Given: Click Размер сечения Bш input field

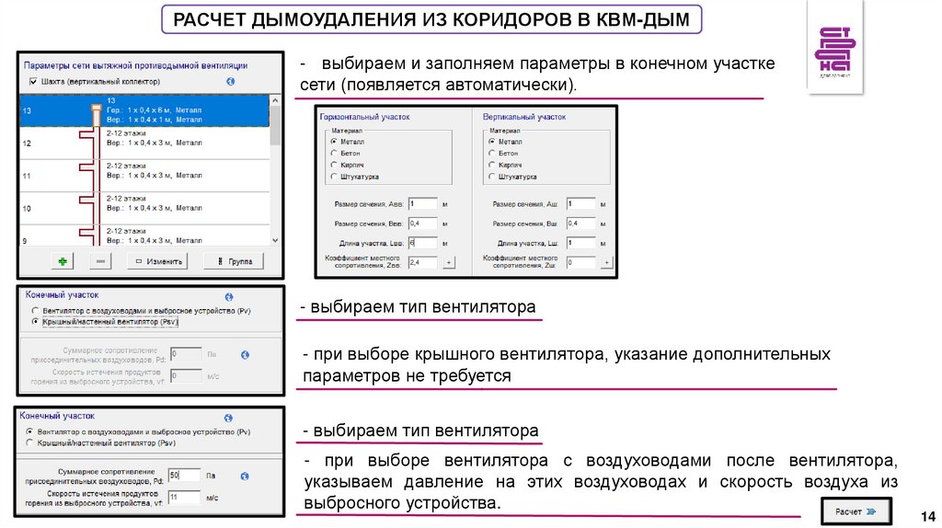Looking at the screenshot, I should coord(581,224).
